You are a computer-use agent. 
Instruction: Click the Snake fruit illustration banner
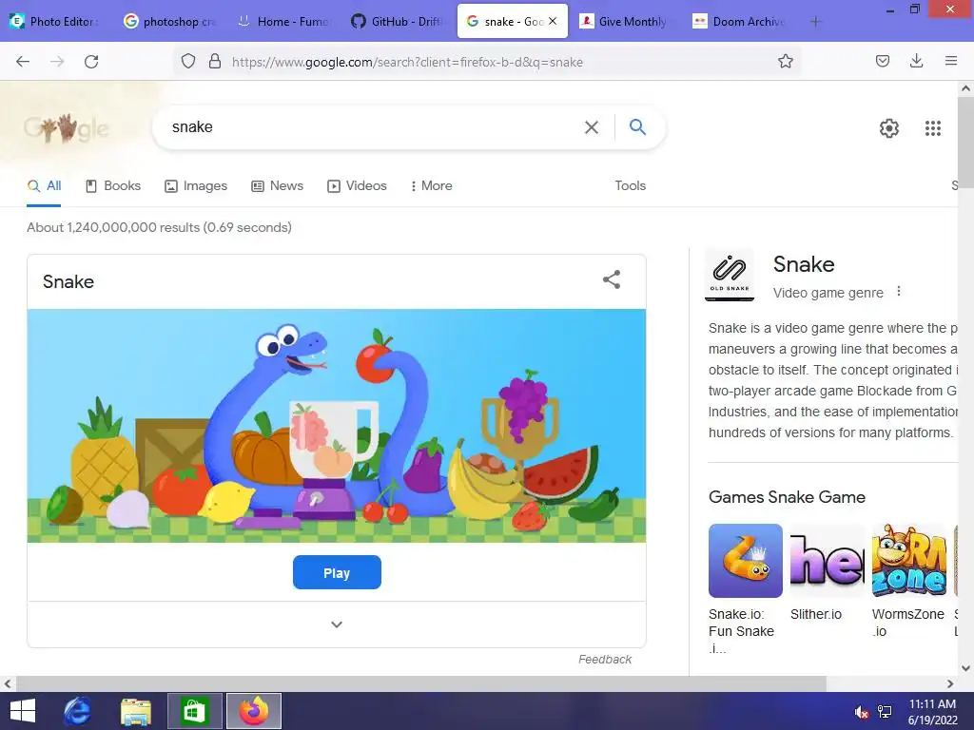click(x=337, y=426)
